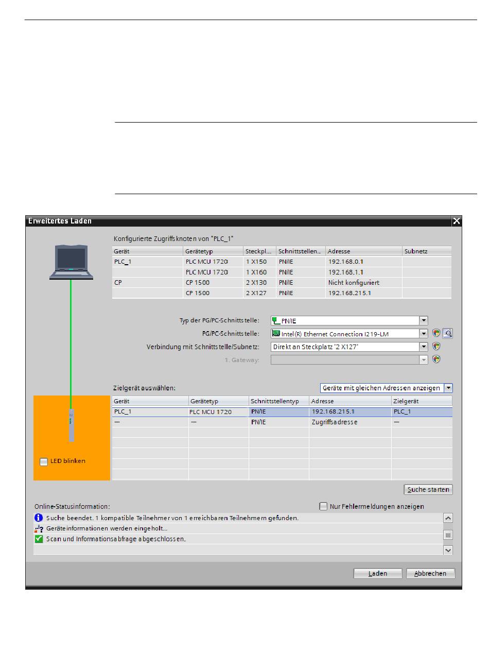This screenshot has width=489, height=670.
Task: Click the Schnittstellentyp column header
Action: [279, 401]
